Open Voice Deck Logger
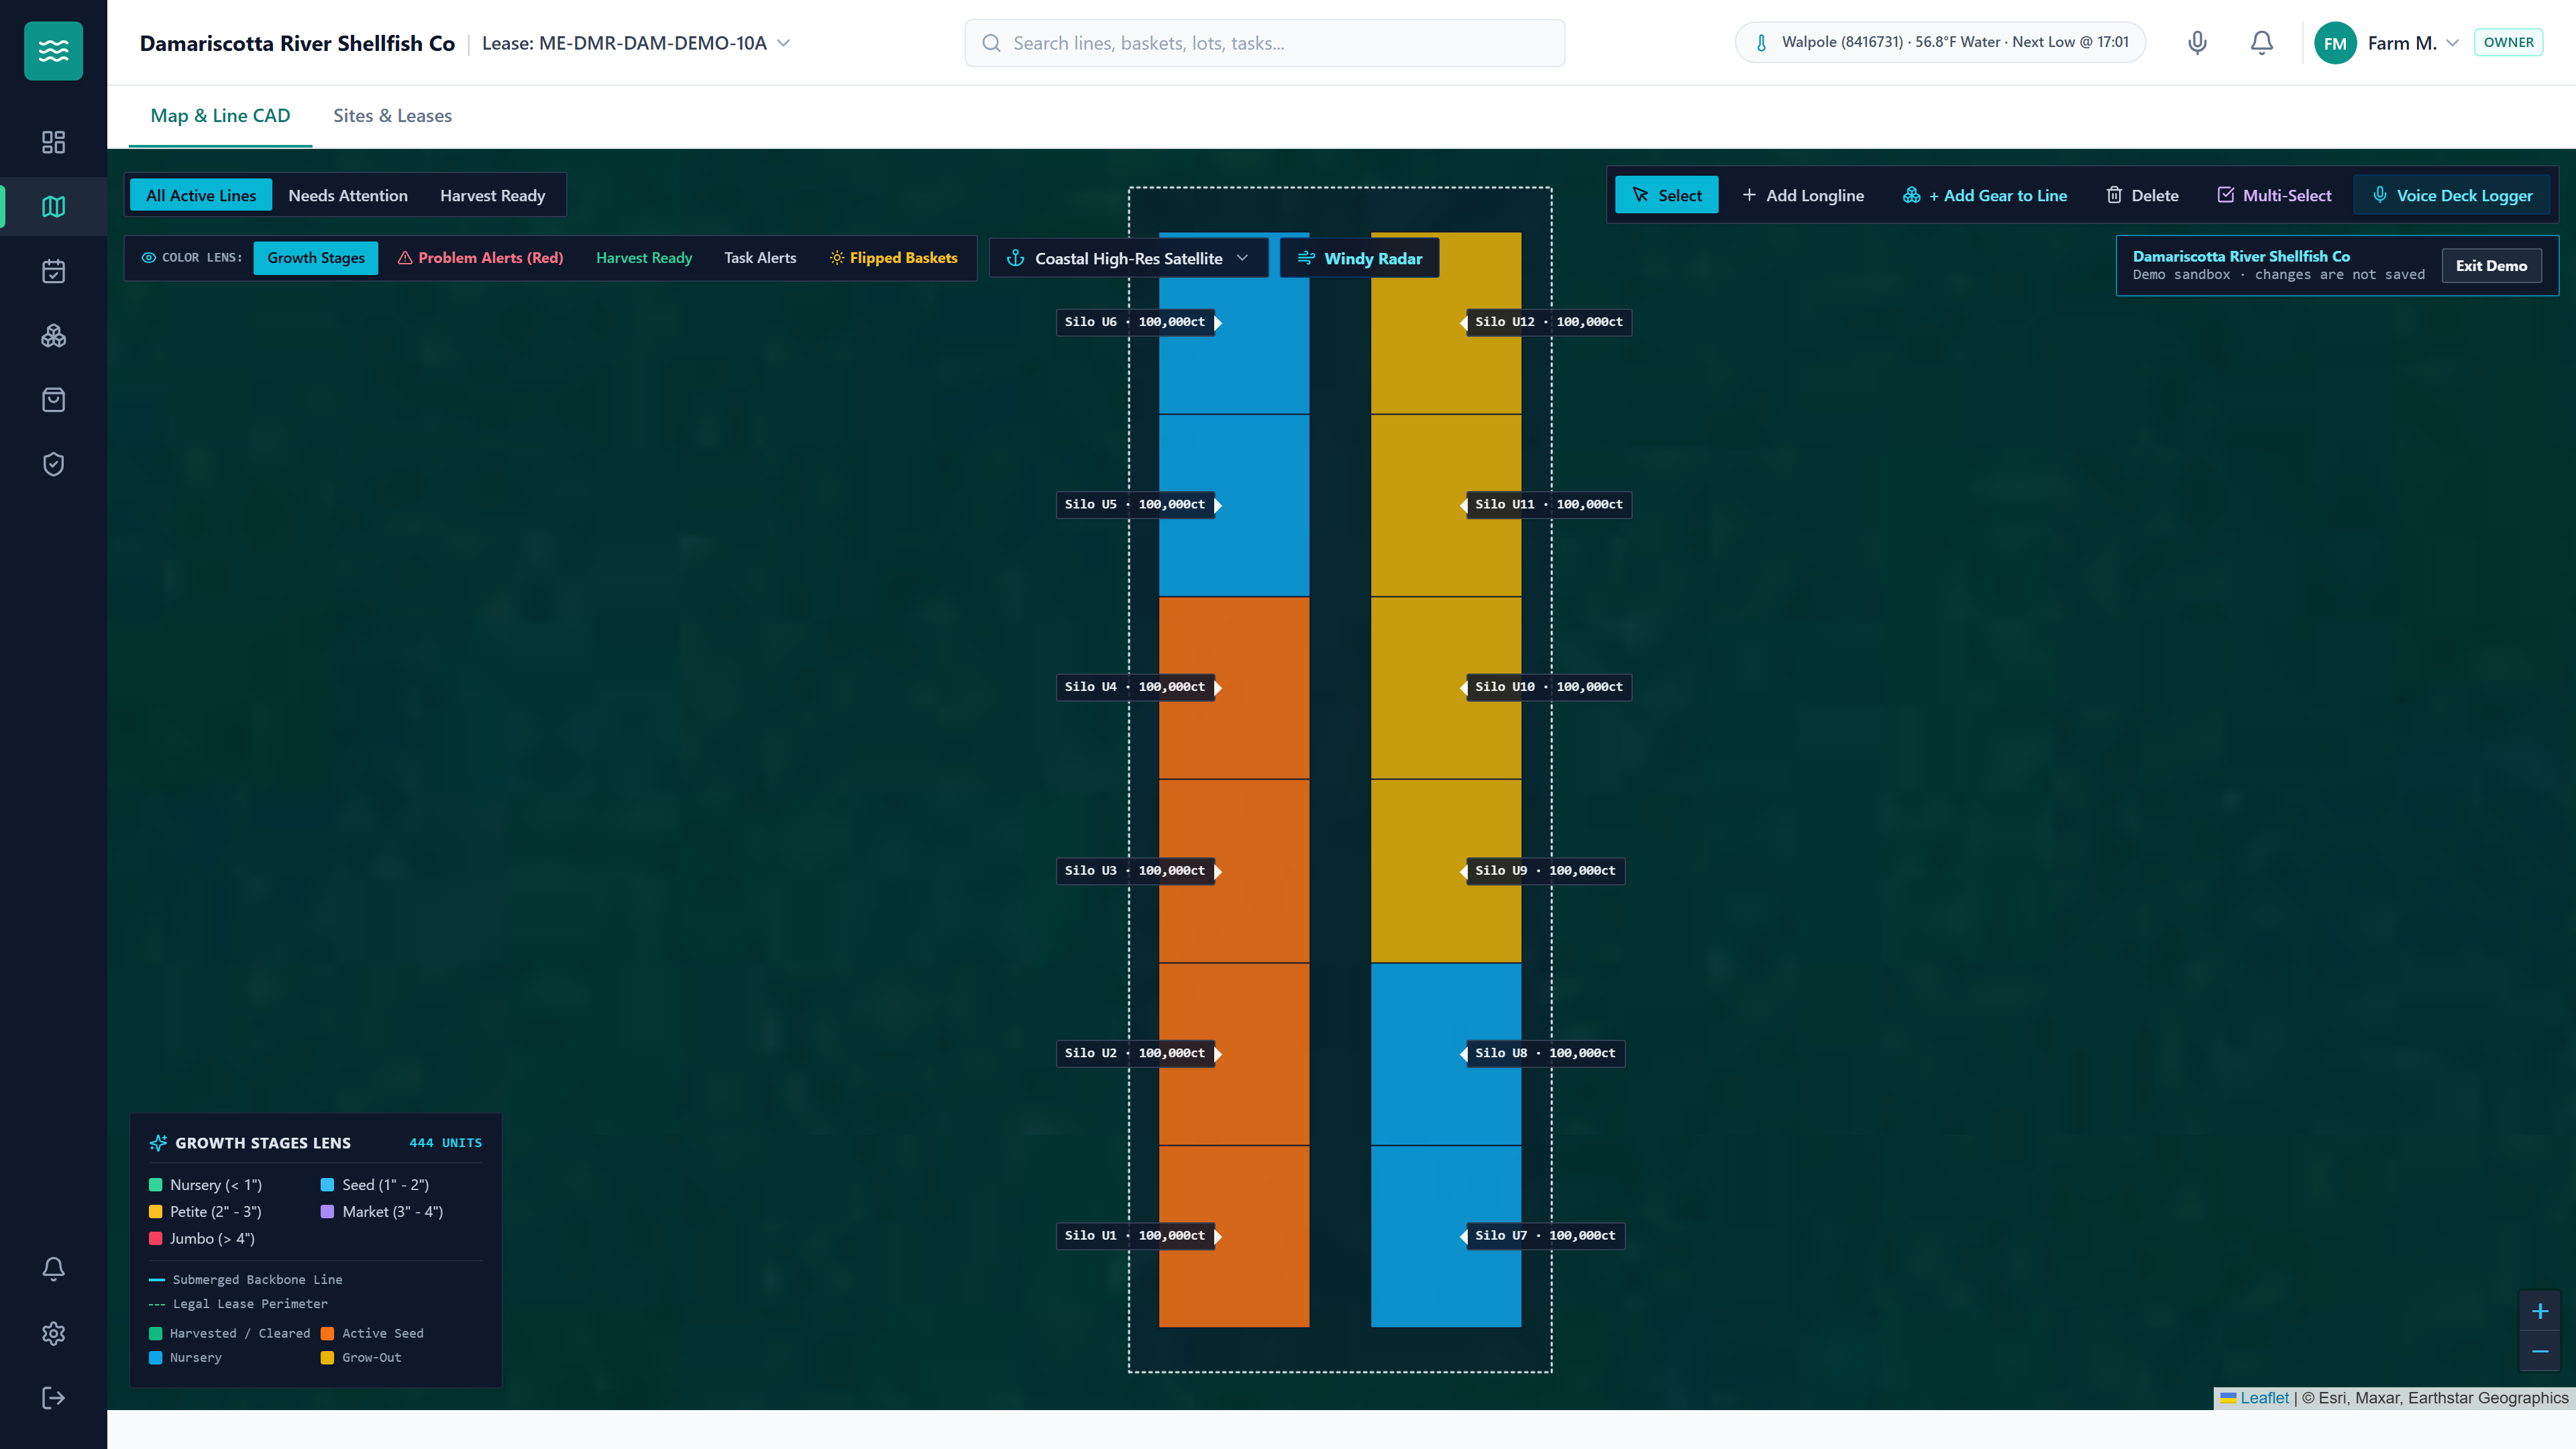 pos(2452,195)
